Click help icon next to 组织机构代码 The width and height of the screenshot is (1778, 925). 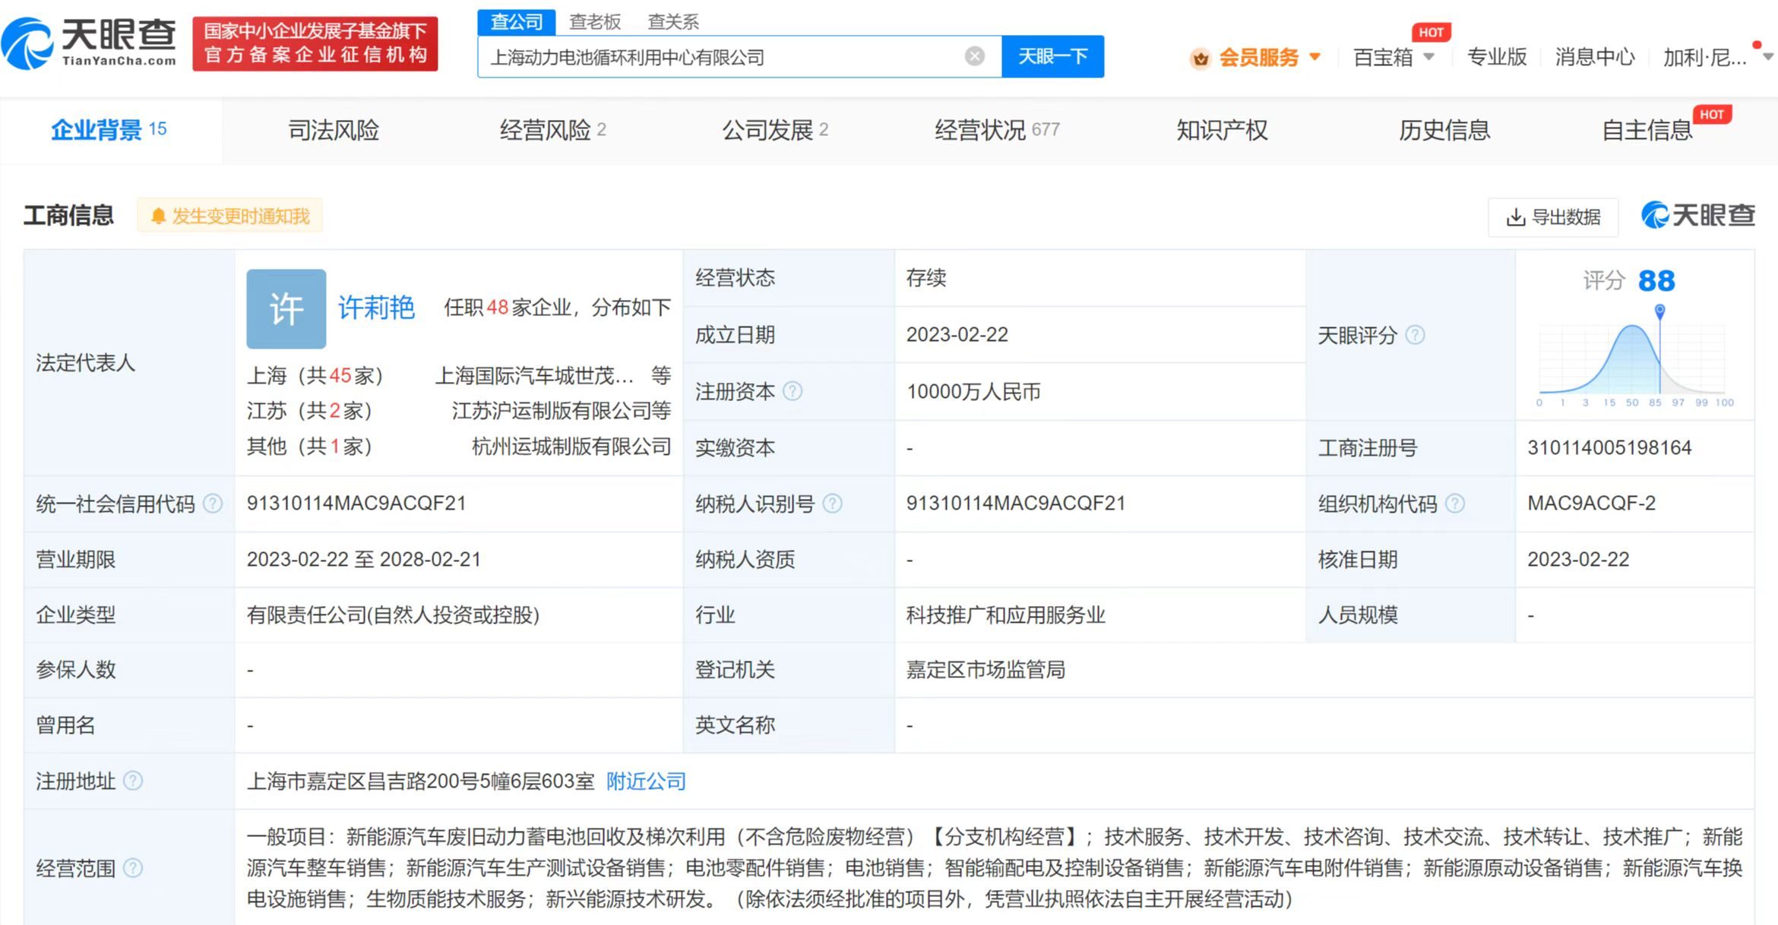click(x=1454, y=504)
